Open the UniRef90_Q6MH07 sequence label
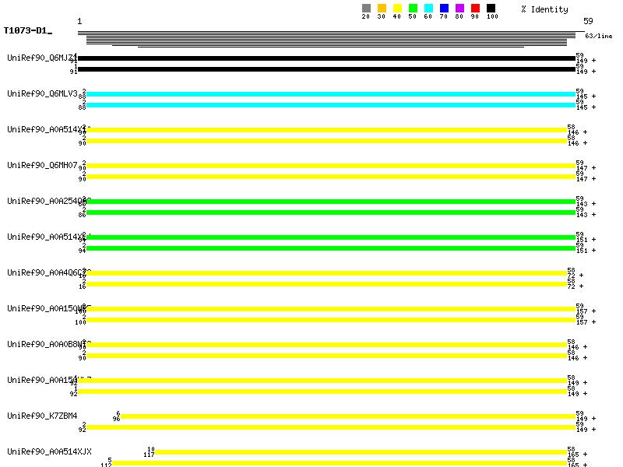623x467 pixels. (42, 165)
